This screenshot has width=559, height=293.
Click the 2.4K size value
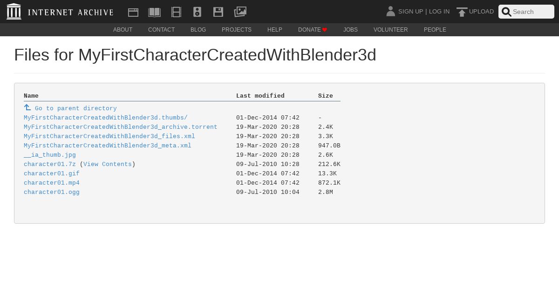(326, 127)
